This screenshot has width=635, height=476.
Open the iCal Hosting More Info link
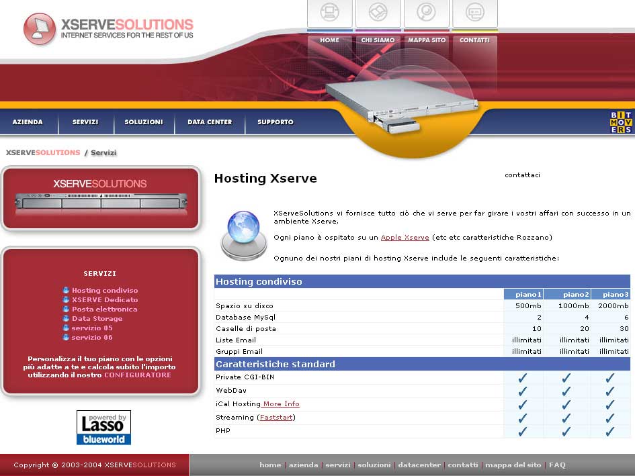coord(280,404)
